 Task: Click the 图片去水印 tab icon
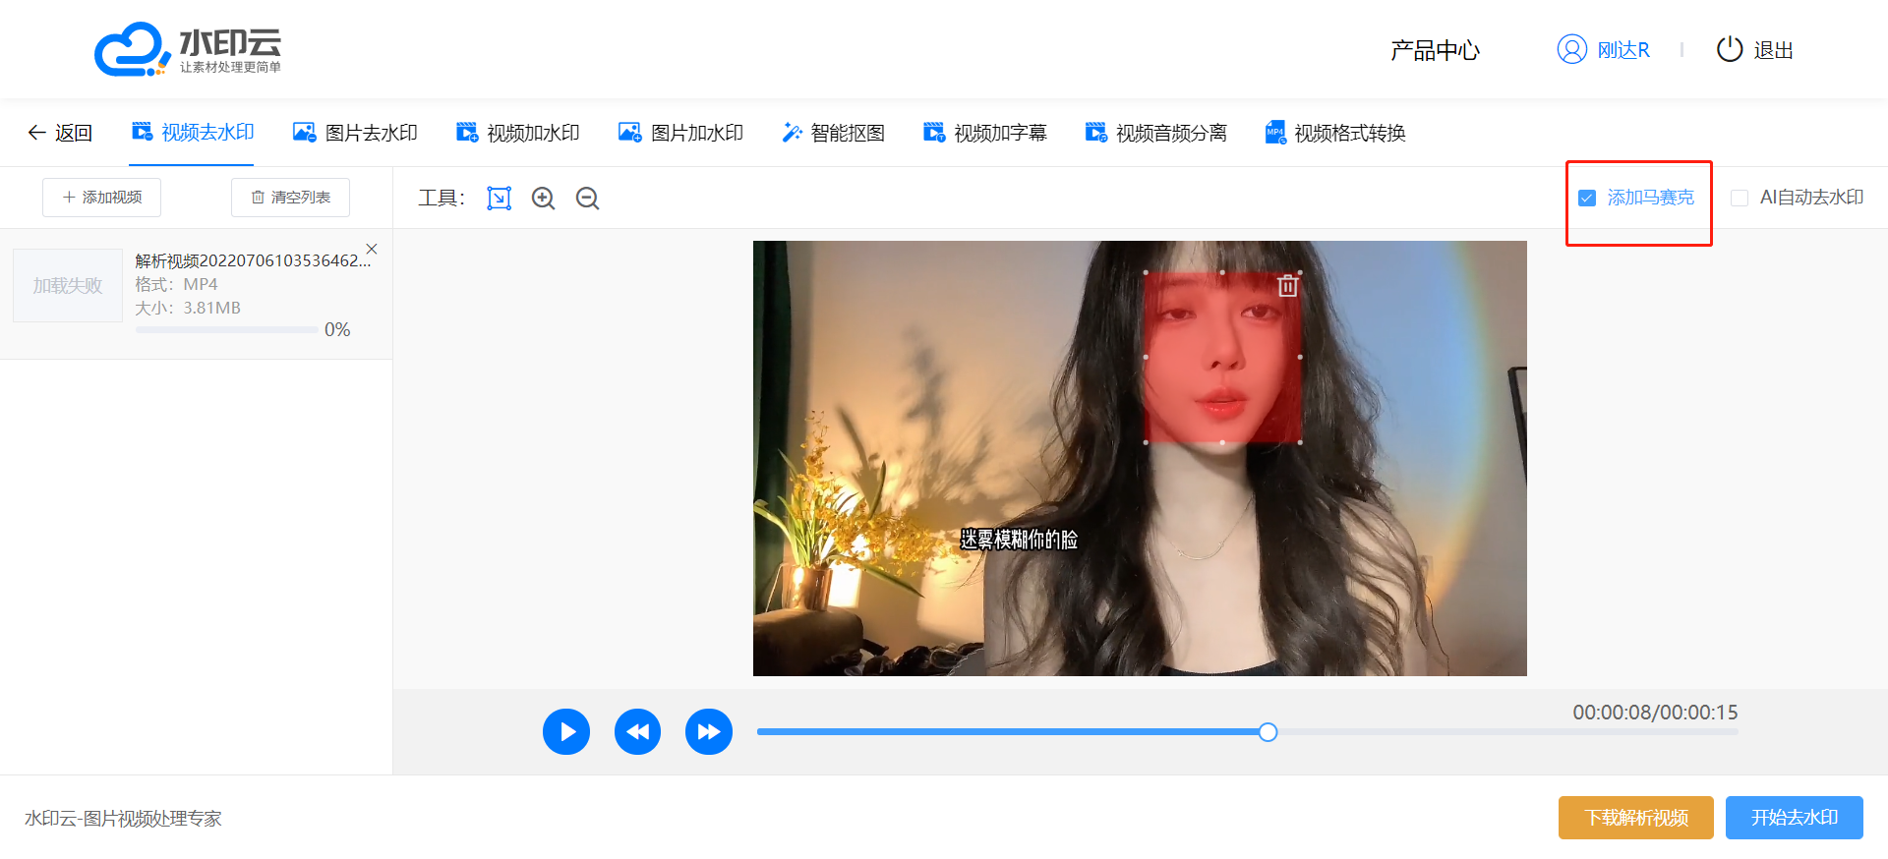(305, 132)
